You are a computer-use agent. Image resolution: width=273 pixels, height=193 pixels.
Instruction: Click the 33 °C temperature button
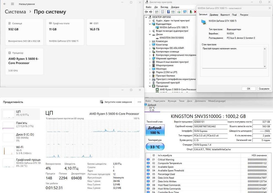coord(155,147)
